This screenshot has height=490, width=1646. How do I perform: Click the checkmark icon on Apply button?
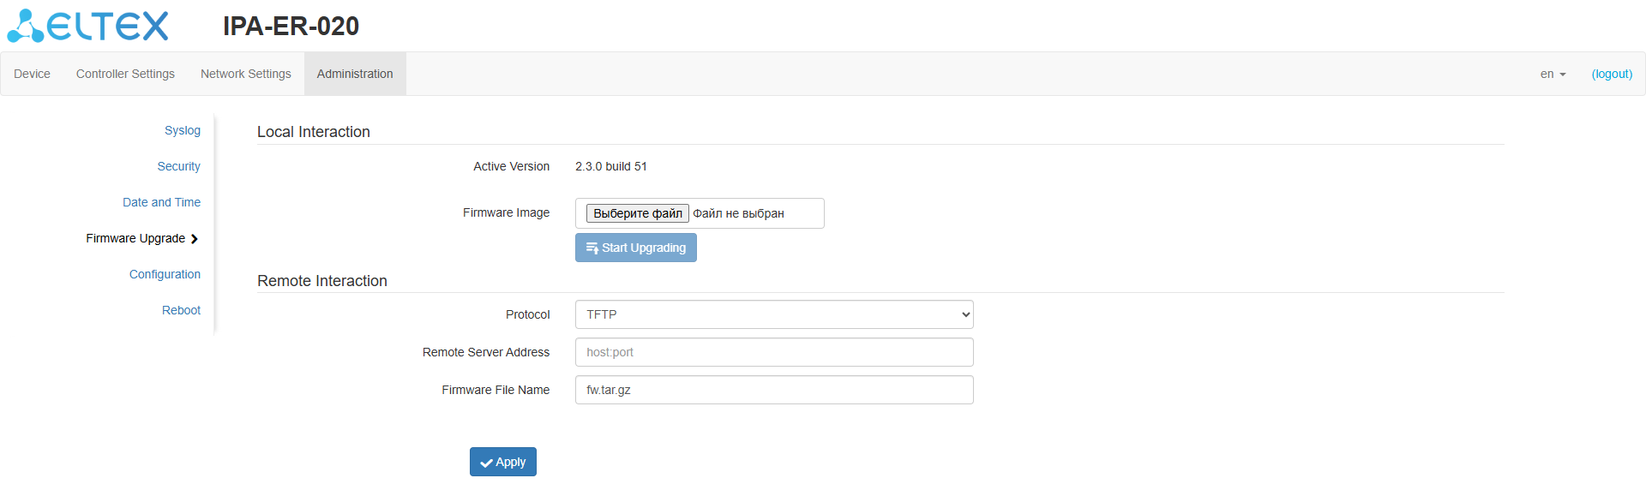[x=486, y=463]
